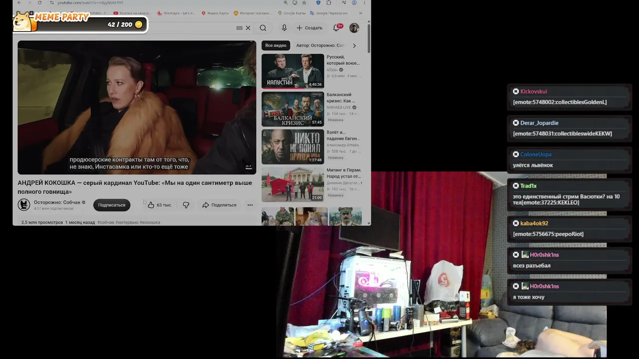Viewport: 639px width, 359px height.
Task: Click the chat message "я тоже хочу"
Action: coord(528,297)
